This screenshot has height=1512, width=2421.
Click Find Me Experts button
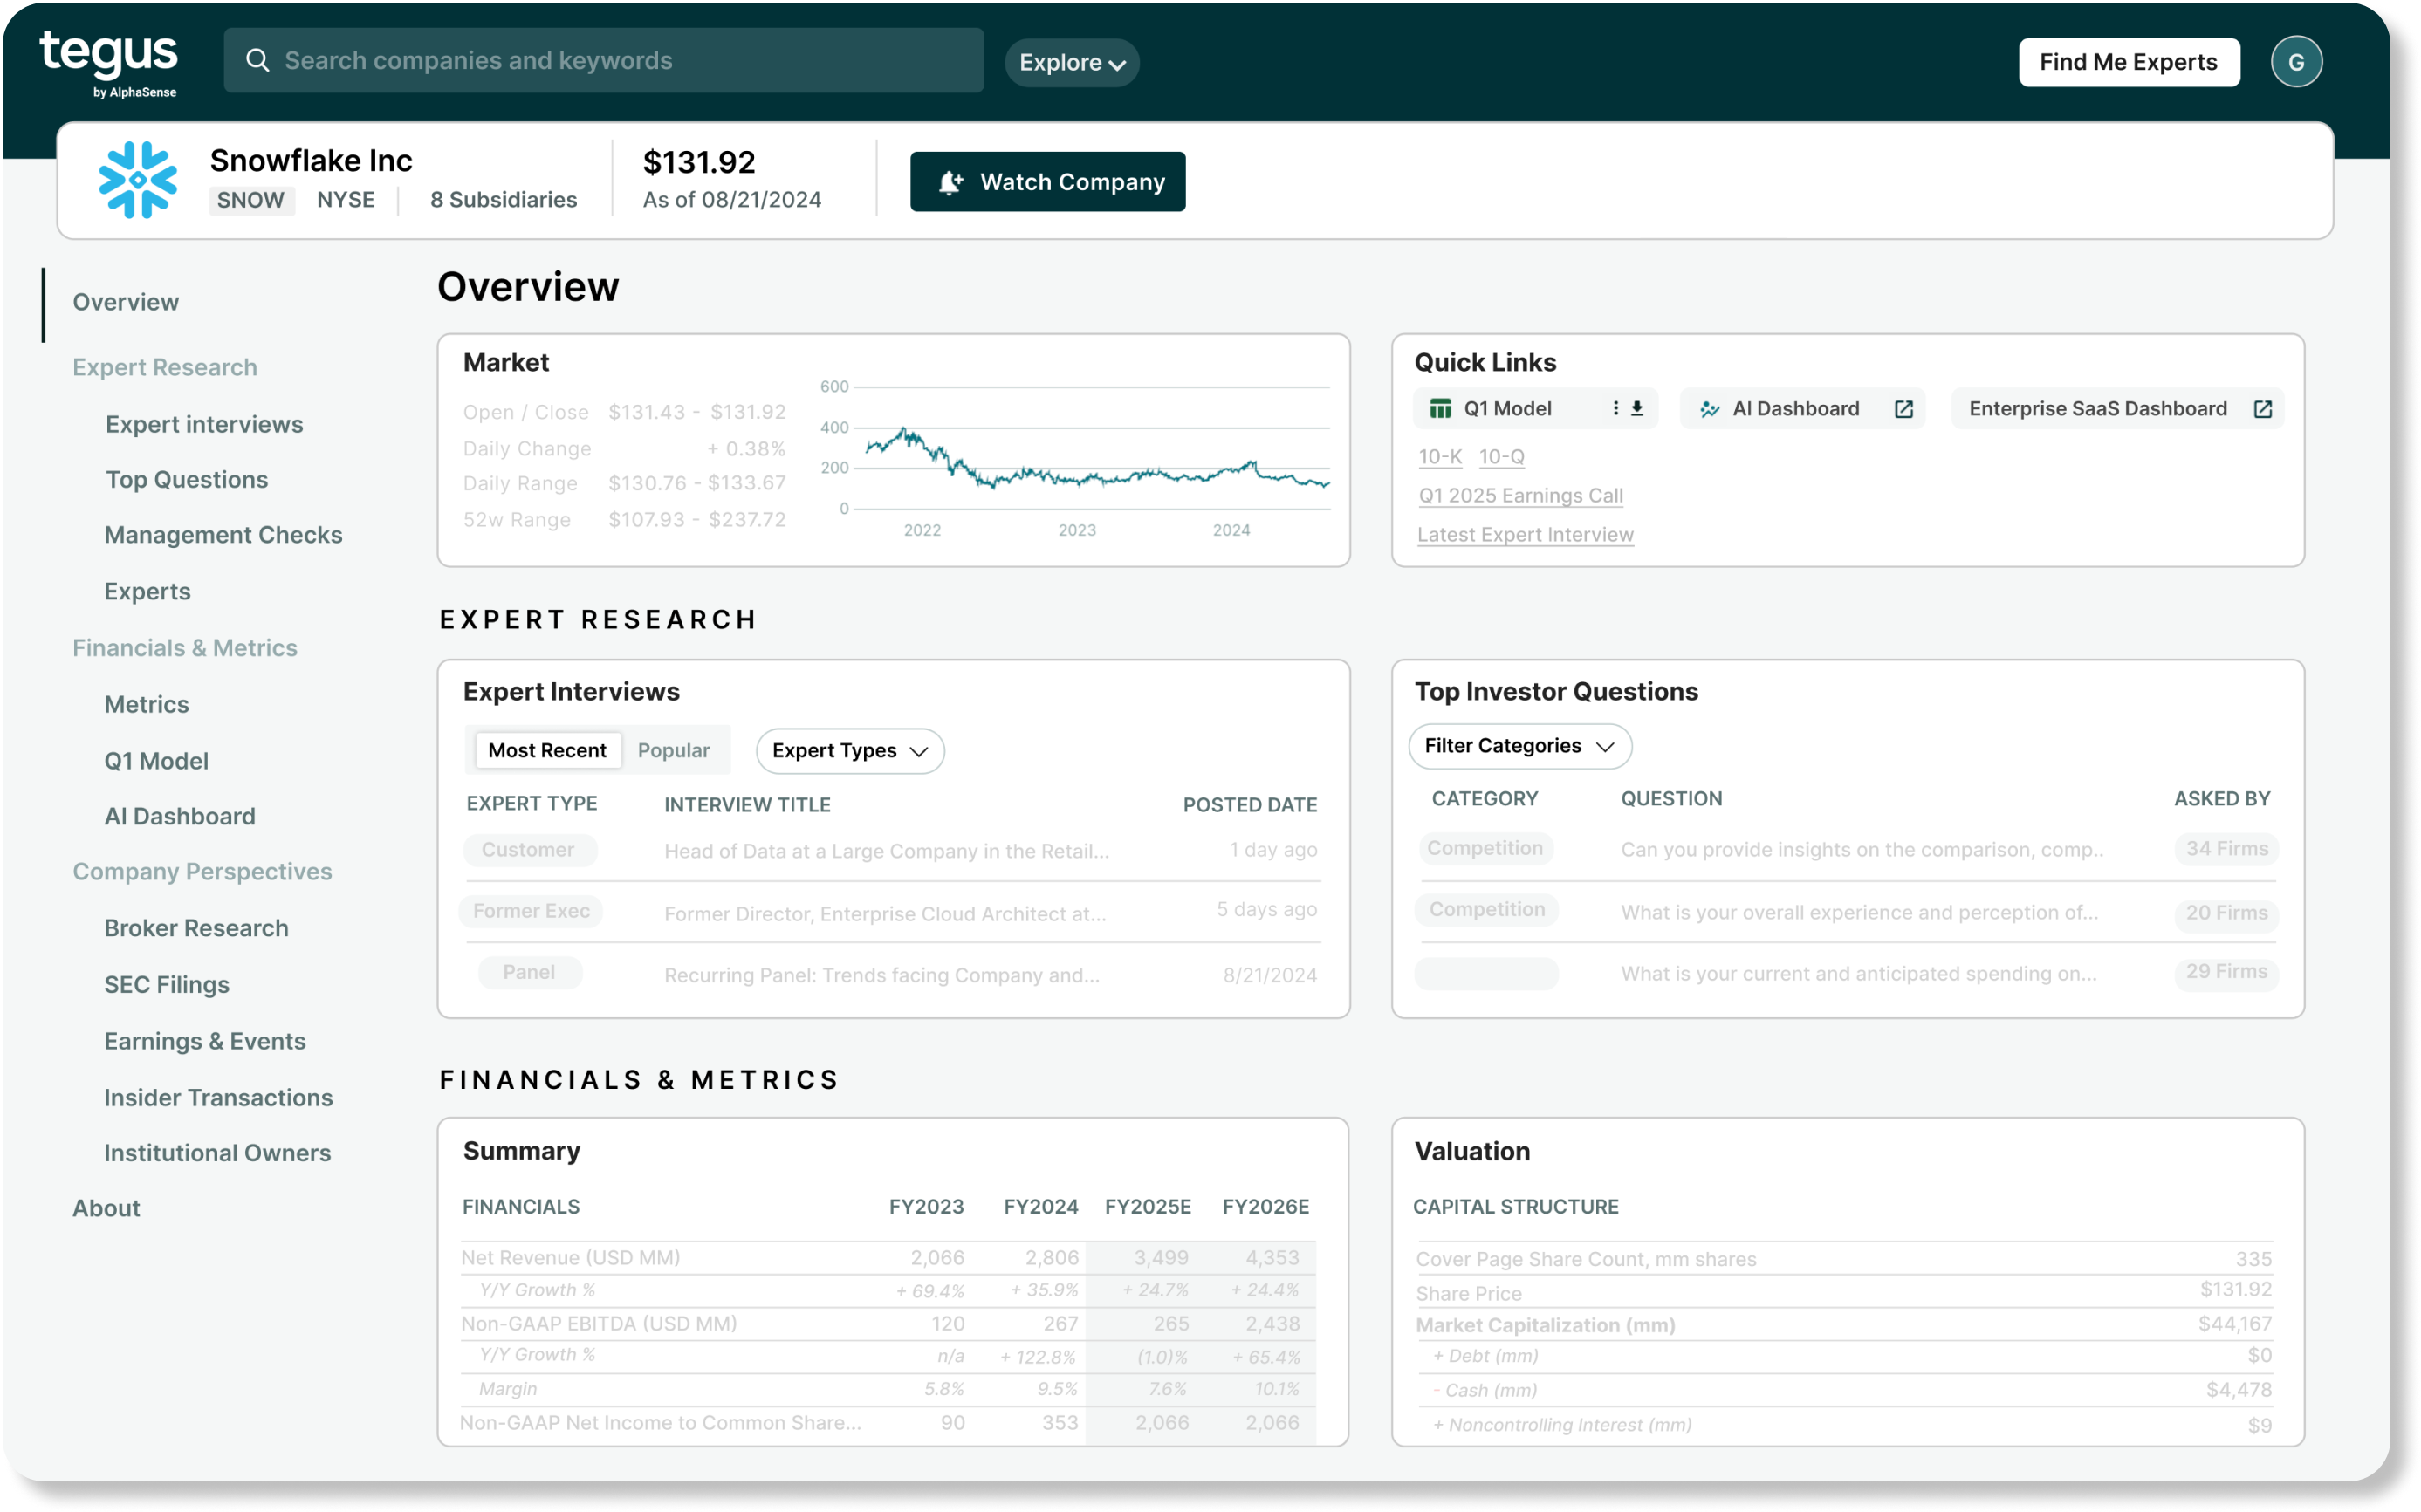coord(2128,62)
